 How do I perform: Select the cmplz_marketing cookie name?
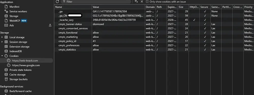point(68,37)
